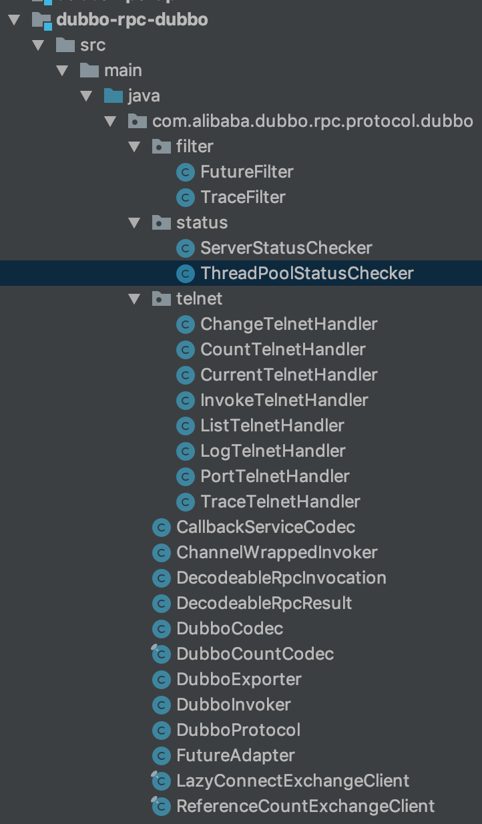The image size is (482, 824).
Task: Collapse the filter package arrow
Action: point(134,147)
